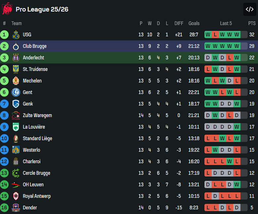258x214 pixels.
Task: Click the Last 5 column header
Action: (226, 23)
